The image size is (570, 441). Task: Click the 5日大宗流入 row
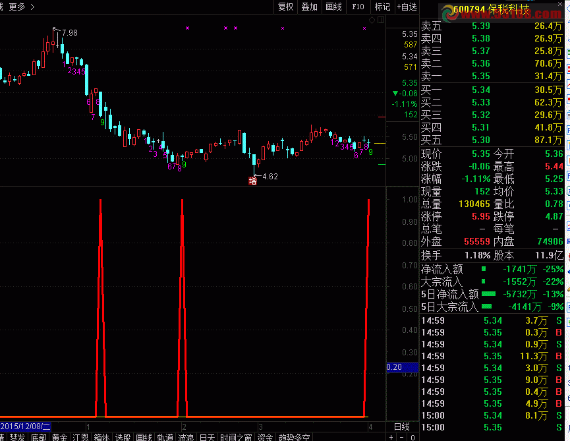tap(492, 307)
